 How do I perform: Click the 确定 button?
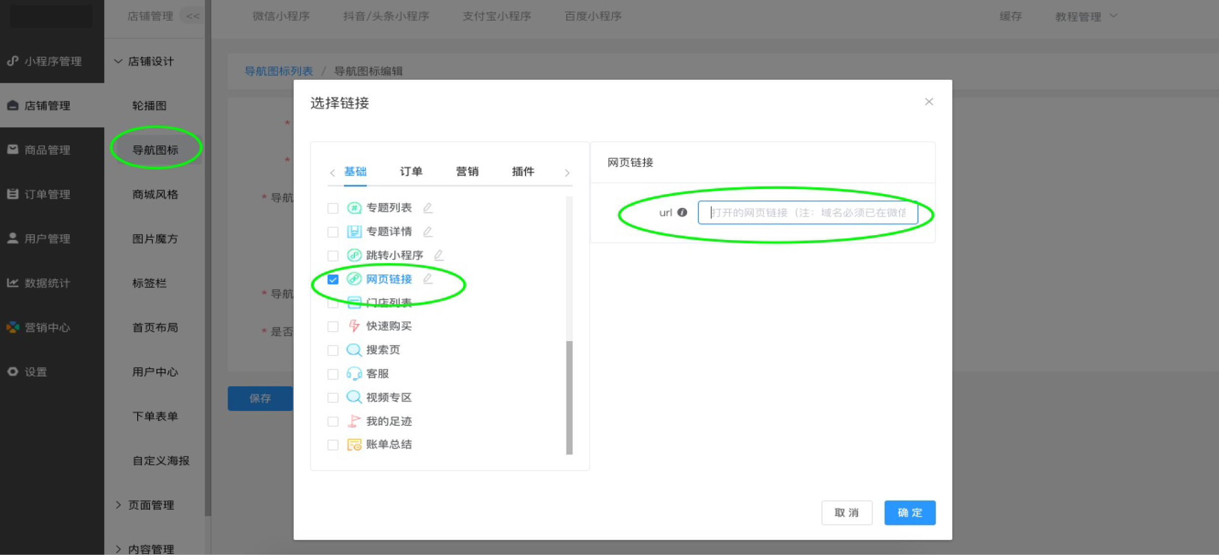[x=910, y=513]
